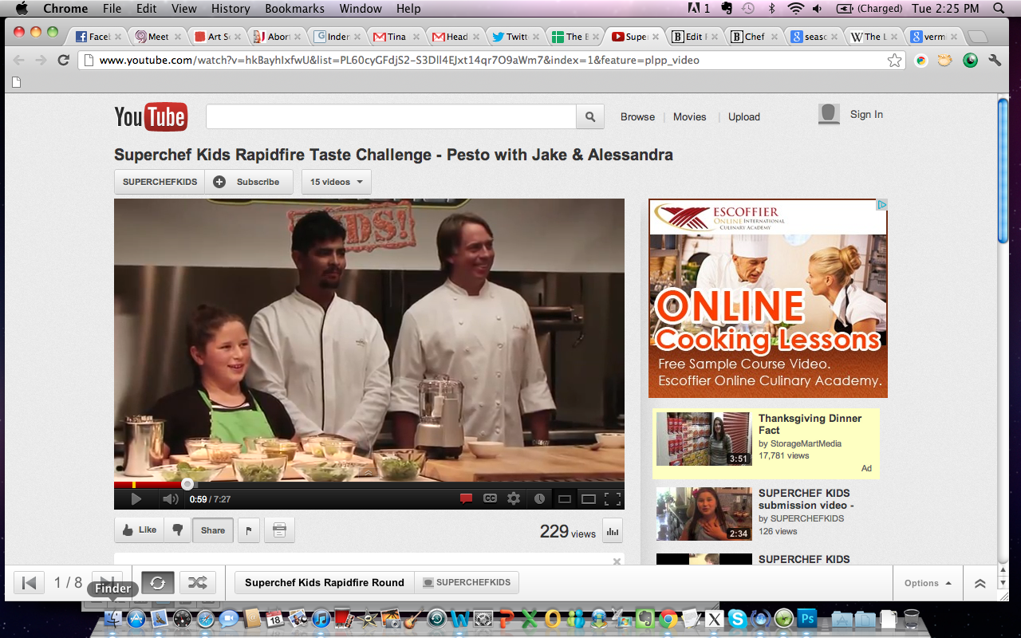1021x638 pixels.
Task: Play the video with the play button
Action: (x=136, y=499)
